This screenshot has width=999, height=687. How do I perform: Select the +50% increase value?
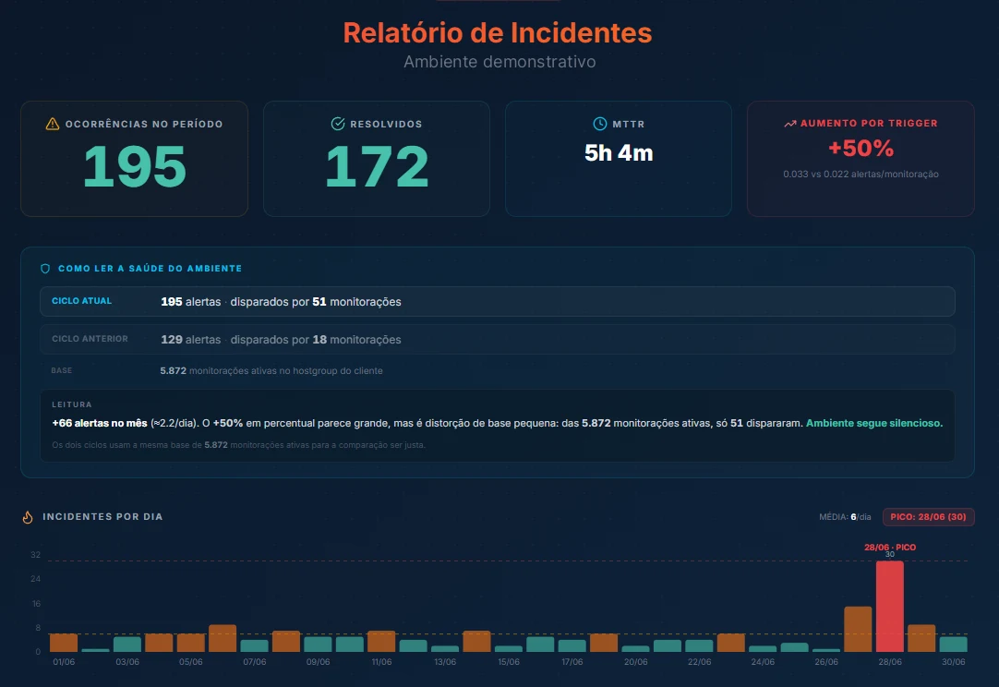pyautogui.click(x=861, y=149)
